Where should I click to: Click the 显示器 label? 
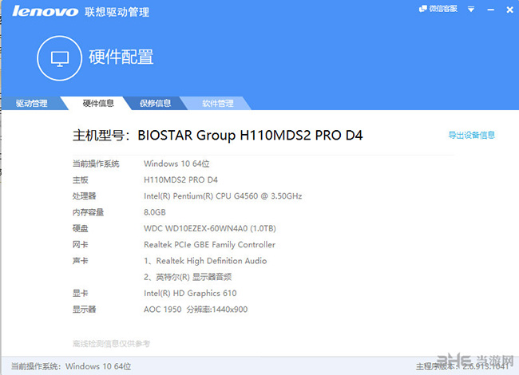84,310
